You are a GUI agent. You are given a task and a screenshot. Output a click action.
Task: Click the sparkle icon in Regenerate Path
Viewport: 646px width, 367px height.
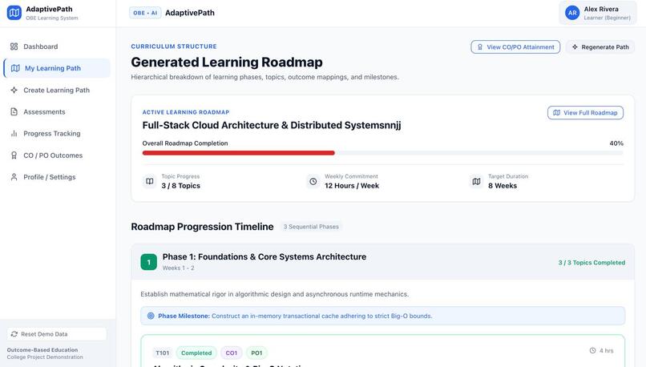575,47
